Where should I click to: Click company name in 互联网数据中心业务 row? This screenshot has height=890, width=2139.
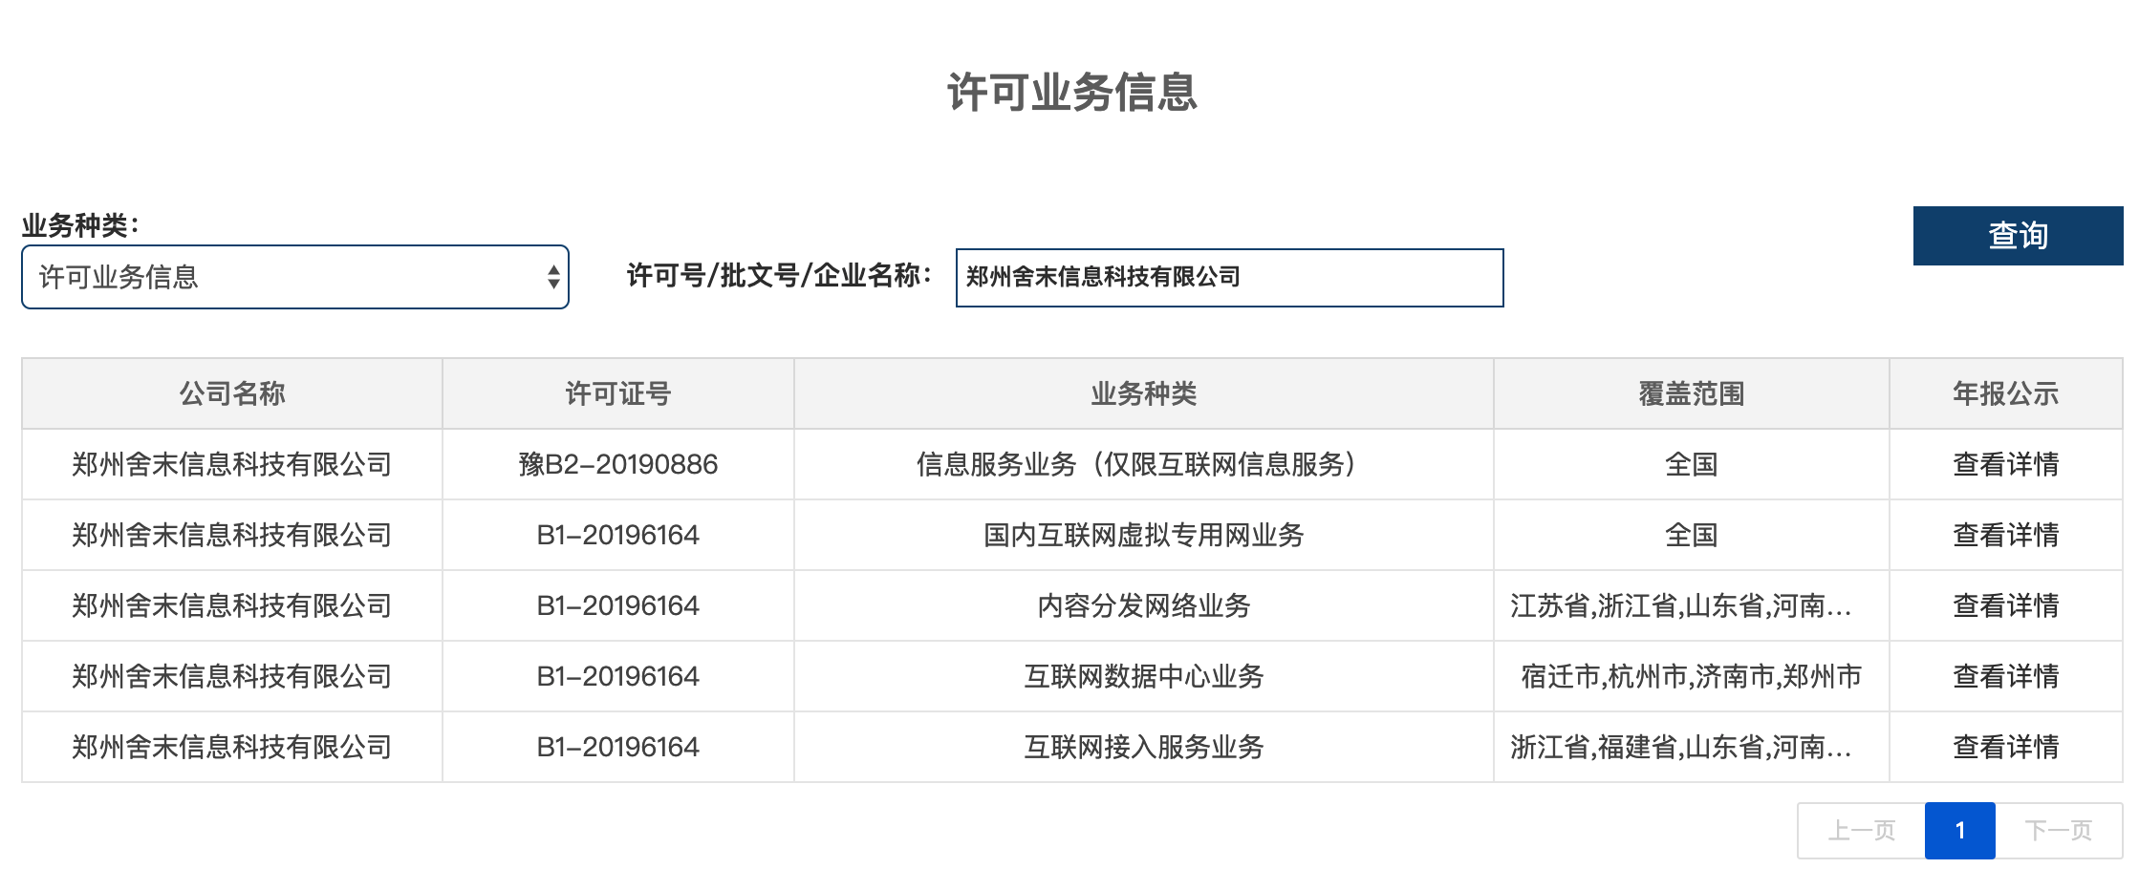[232, 676]
